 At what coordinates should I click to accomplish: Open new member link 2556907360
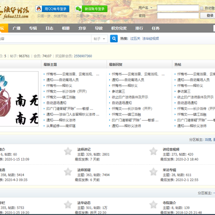[x=83, y=56]
